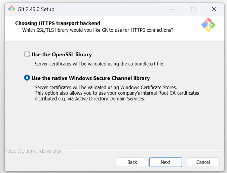Click the "Choosing HTTPS transport backend" heading
The width and height of the screenshot is (227, 173).
tap(58, 23)
